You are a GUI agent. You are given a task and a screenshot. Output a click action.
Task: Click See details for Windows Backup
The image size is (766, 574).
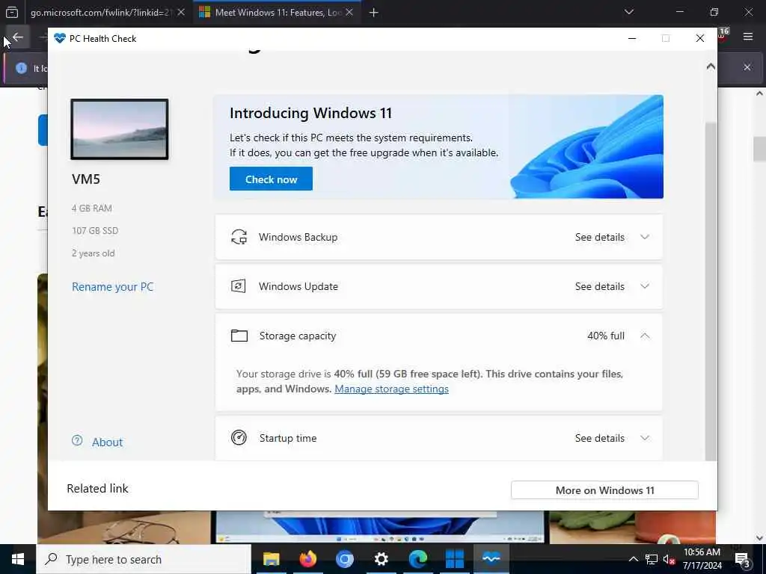point(599,237)
